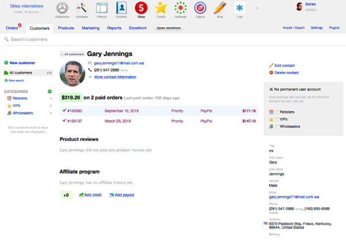Launch the Kontakty address book app

(121, 8)
